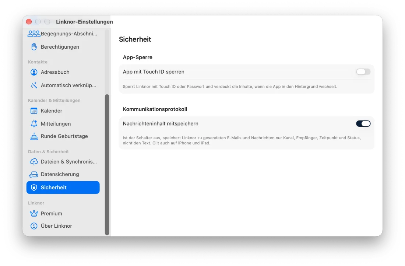Click the people icon beside Begegnungs-Abschni…
This screenshot has width=405, height=266.
click(34, 34)
